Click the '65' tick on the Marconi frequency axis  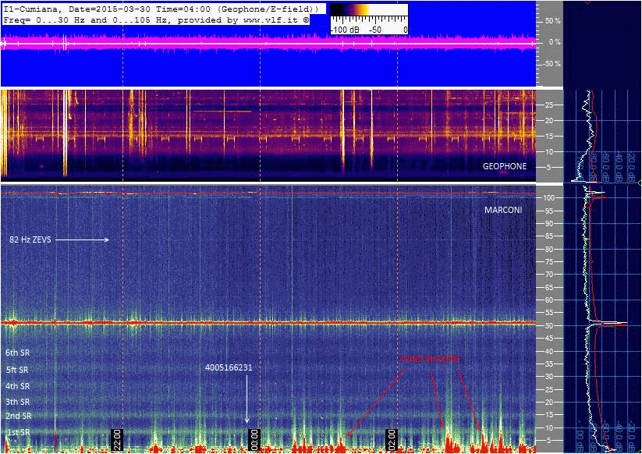[x=549, y=288]
